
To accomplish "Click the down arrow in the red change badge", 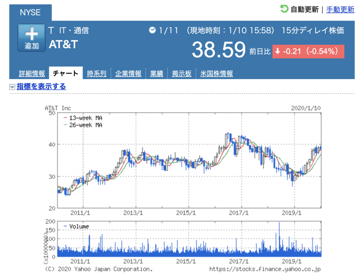I will click(x=278, y=51).
